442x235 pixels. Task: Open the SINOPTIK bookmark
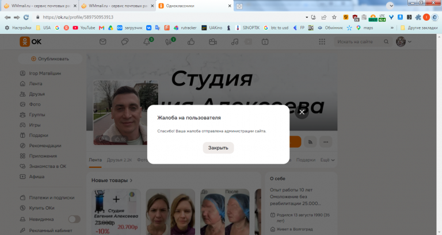point(247,28)
